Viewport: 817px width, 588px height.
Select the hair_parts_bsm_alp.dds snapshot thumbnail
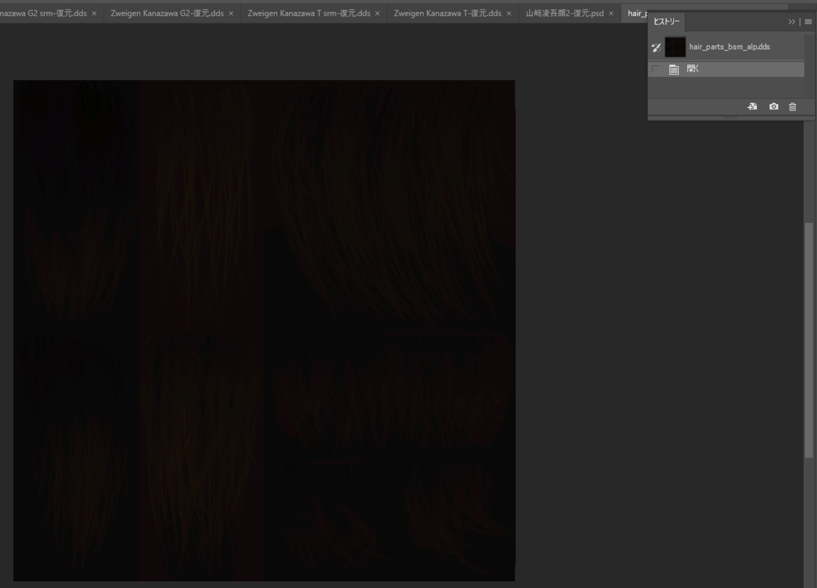click(675, 47)
